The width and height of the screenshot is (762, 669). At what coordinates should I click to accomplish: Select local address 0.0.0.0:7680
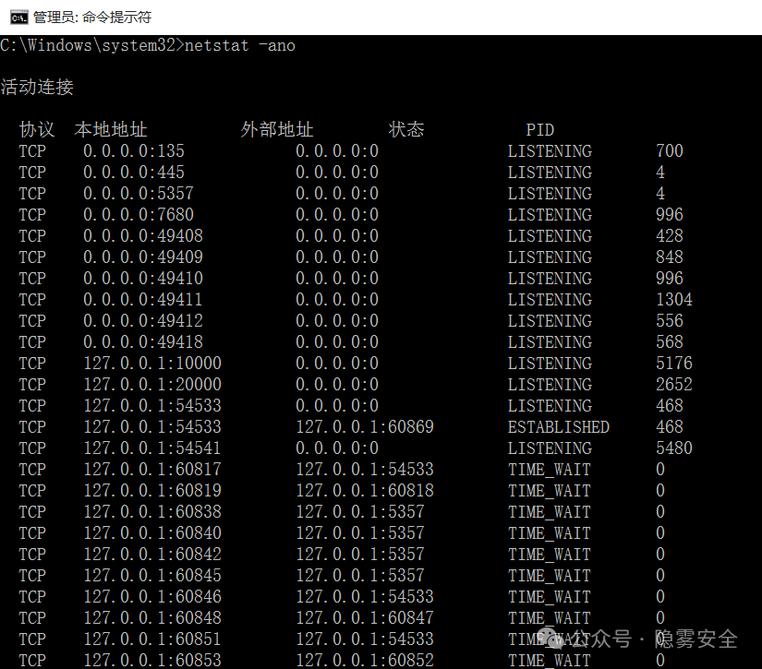click(x=139, y=215)
